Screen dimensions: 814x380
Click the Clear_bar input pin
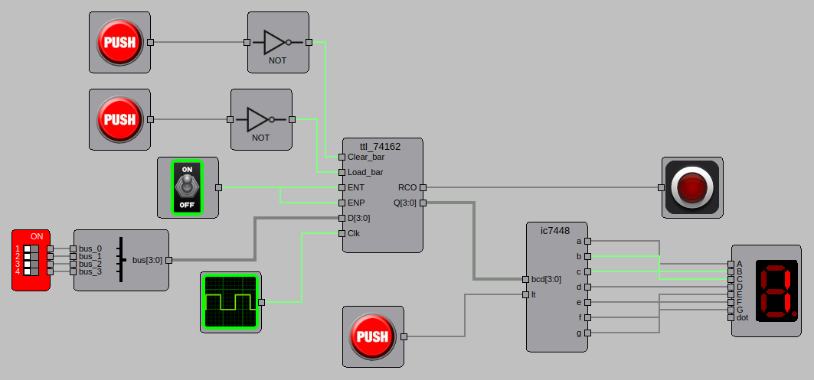tap(342, 157)
